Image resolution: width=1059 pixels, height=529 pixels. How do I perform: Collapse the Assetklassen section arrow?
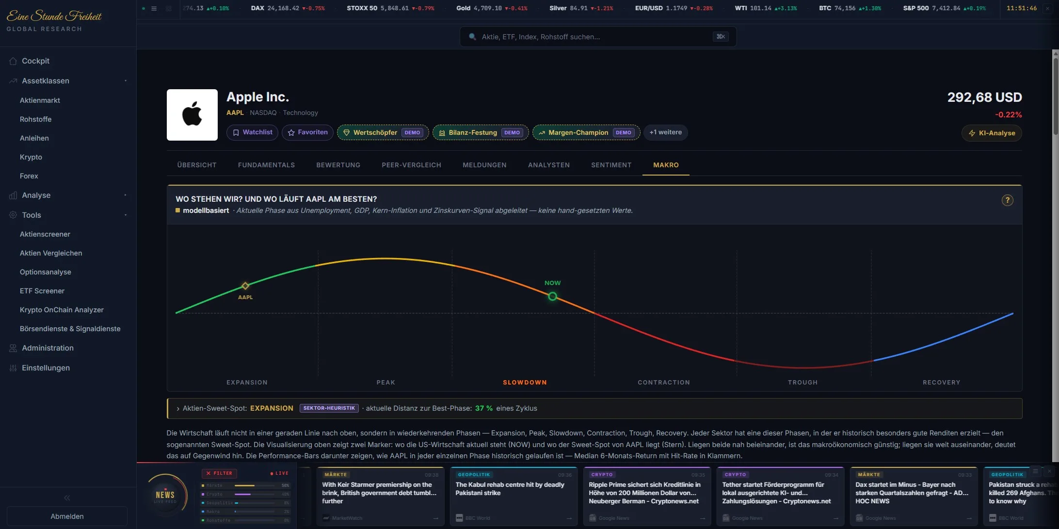[126, 81]
